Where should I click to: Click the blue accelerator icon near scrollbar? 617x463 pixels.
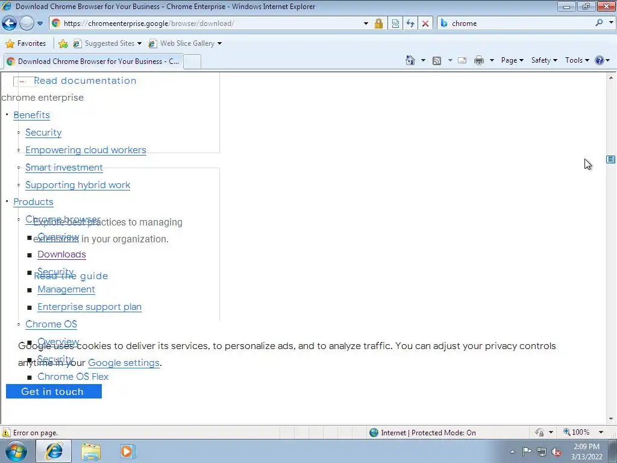point(611,159)
